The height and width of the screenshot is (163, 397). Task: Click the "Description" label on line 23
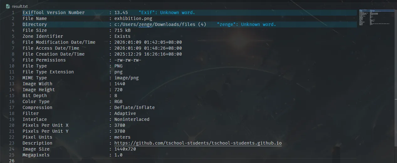37,143
